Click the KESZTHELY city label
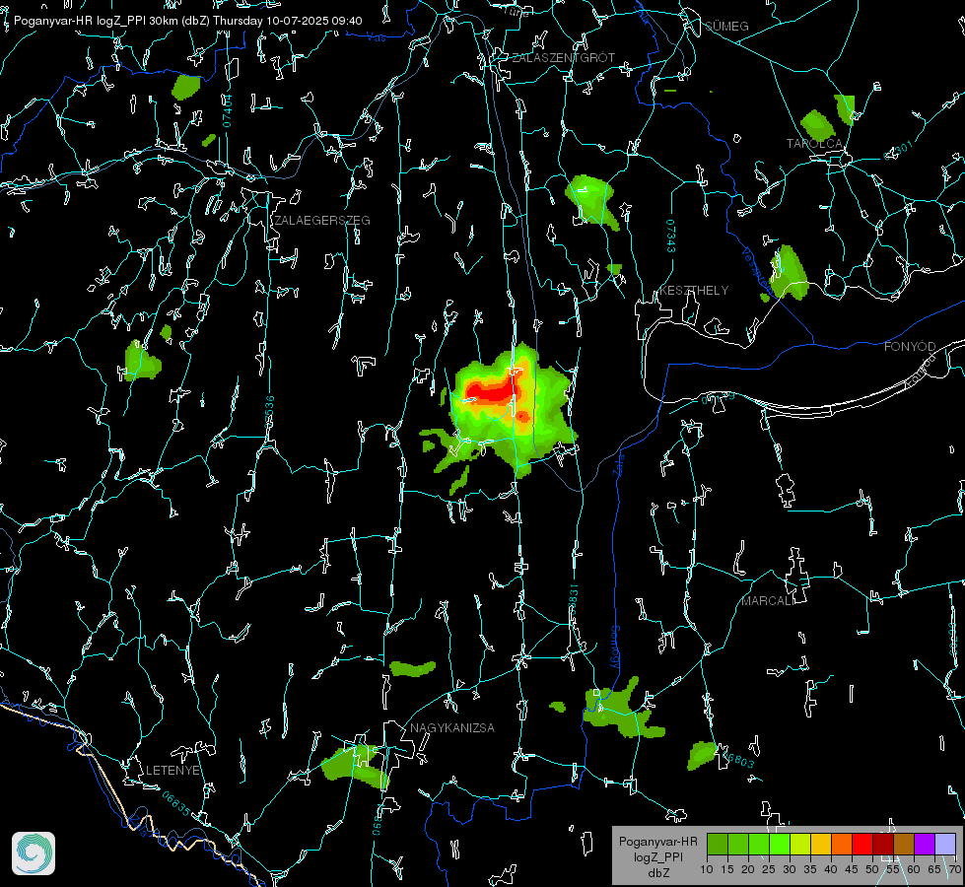Screen dimensions: 965x887 click(x=694, y=291)
